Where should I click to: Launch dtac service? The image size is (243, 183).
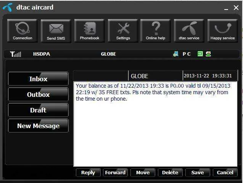[189, 30]
